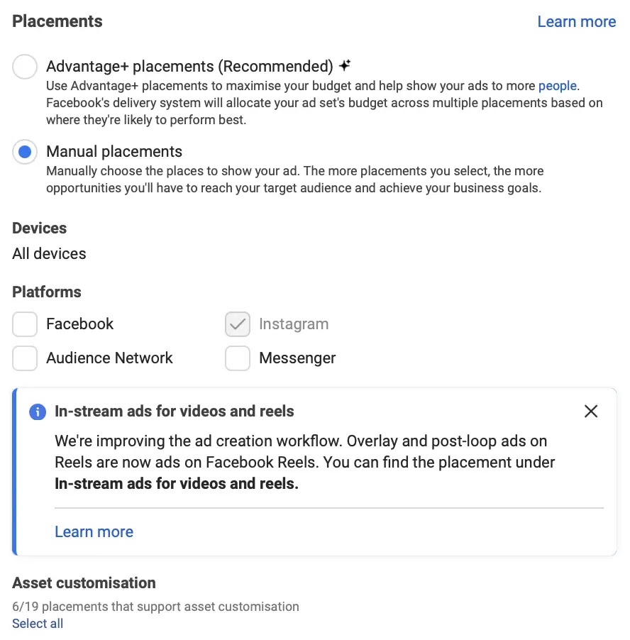Click Select all under Asset customisation
This screenshot has width=630, height=640.
pos(37,623)
